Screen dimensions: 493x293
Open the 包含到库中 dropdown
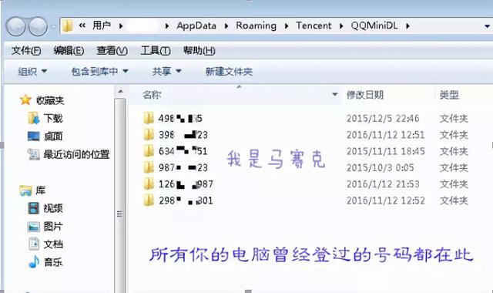[99, 72]
